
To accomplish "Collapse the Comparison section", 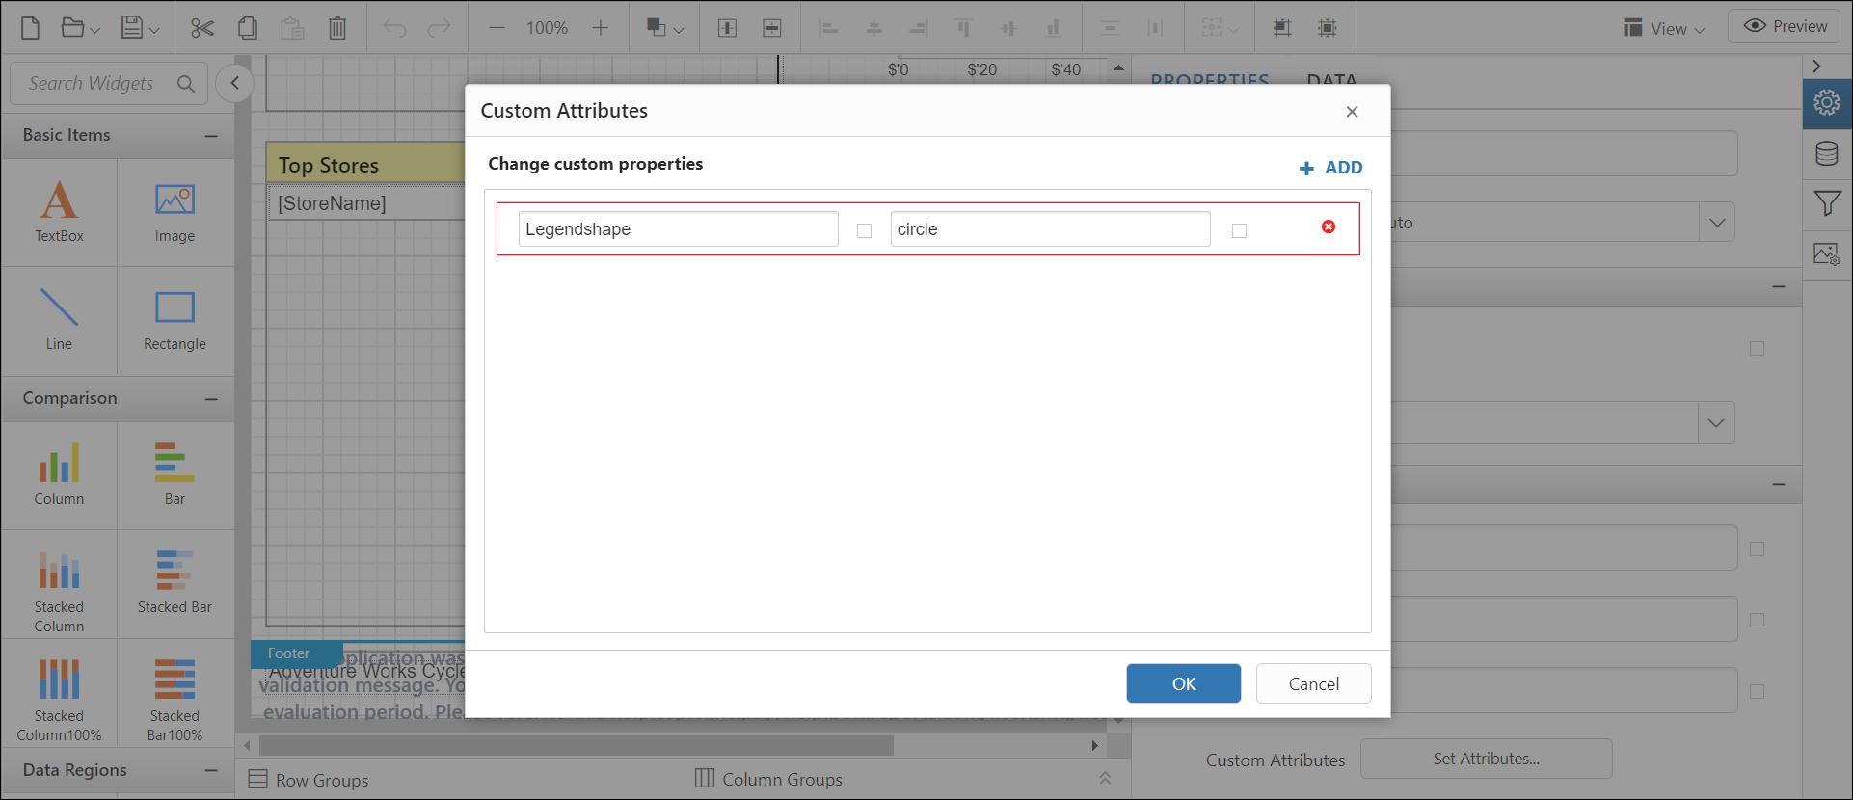I will click(x=211, y=399).
